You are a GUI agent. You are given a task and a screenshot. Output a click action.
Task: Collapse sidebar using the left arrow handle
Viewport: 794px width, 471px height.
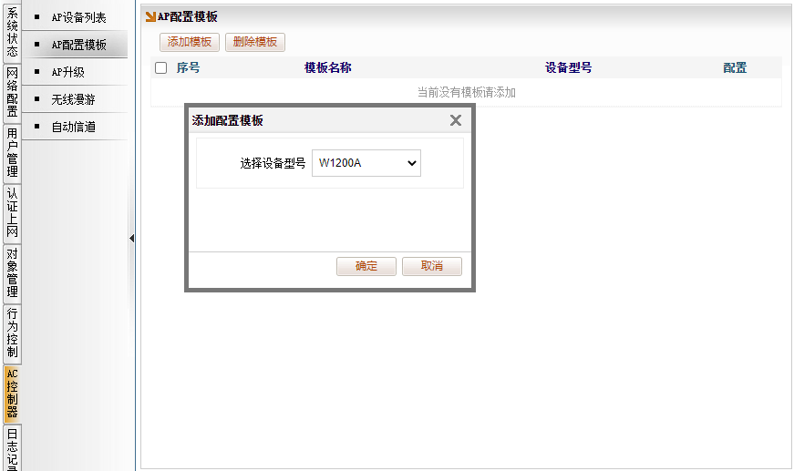coord(131,238)
